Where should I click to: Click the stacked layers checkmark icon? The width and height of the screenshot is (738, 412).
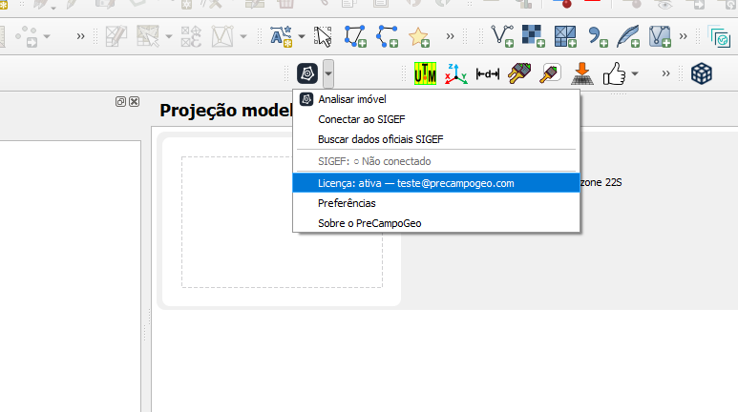[720, 36]
